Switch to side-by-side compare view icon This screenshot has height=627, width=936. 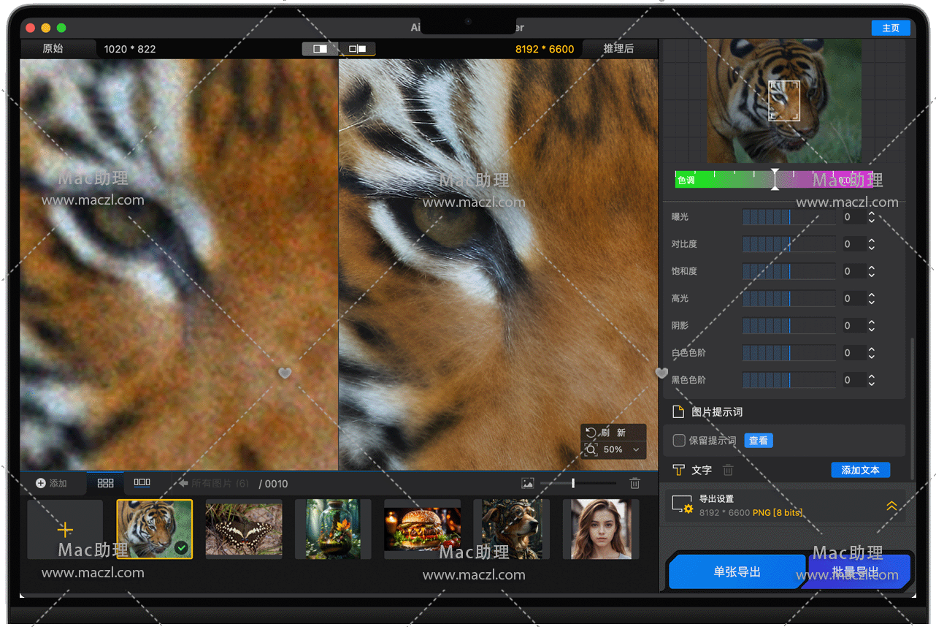click(357, 49)
